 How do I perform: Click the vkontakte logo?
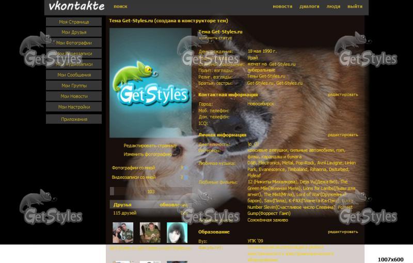[x=76, y=7]
